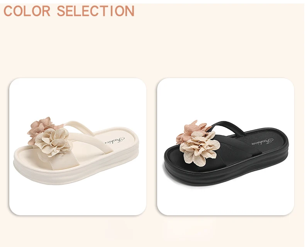305x247 pixels.
Task: Click the beige flower on cream slipper
Action: pos(53,142)
